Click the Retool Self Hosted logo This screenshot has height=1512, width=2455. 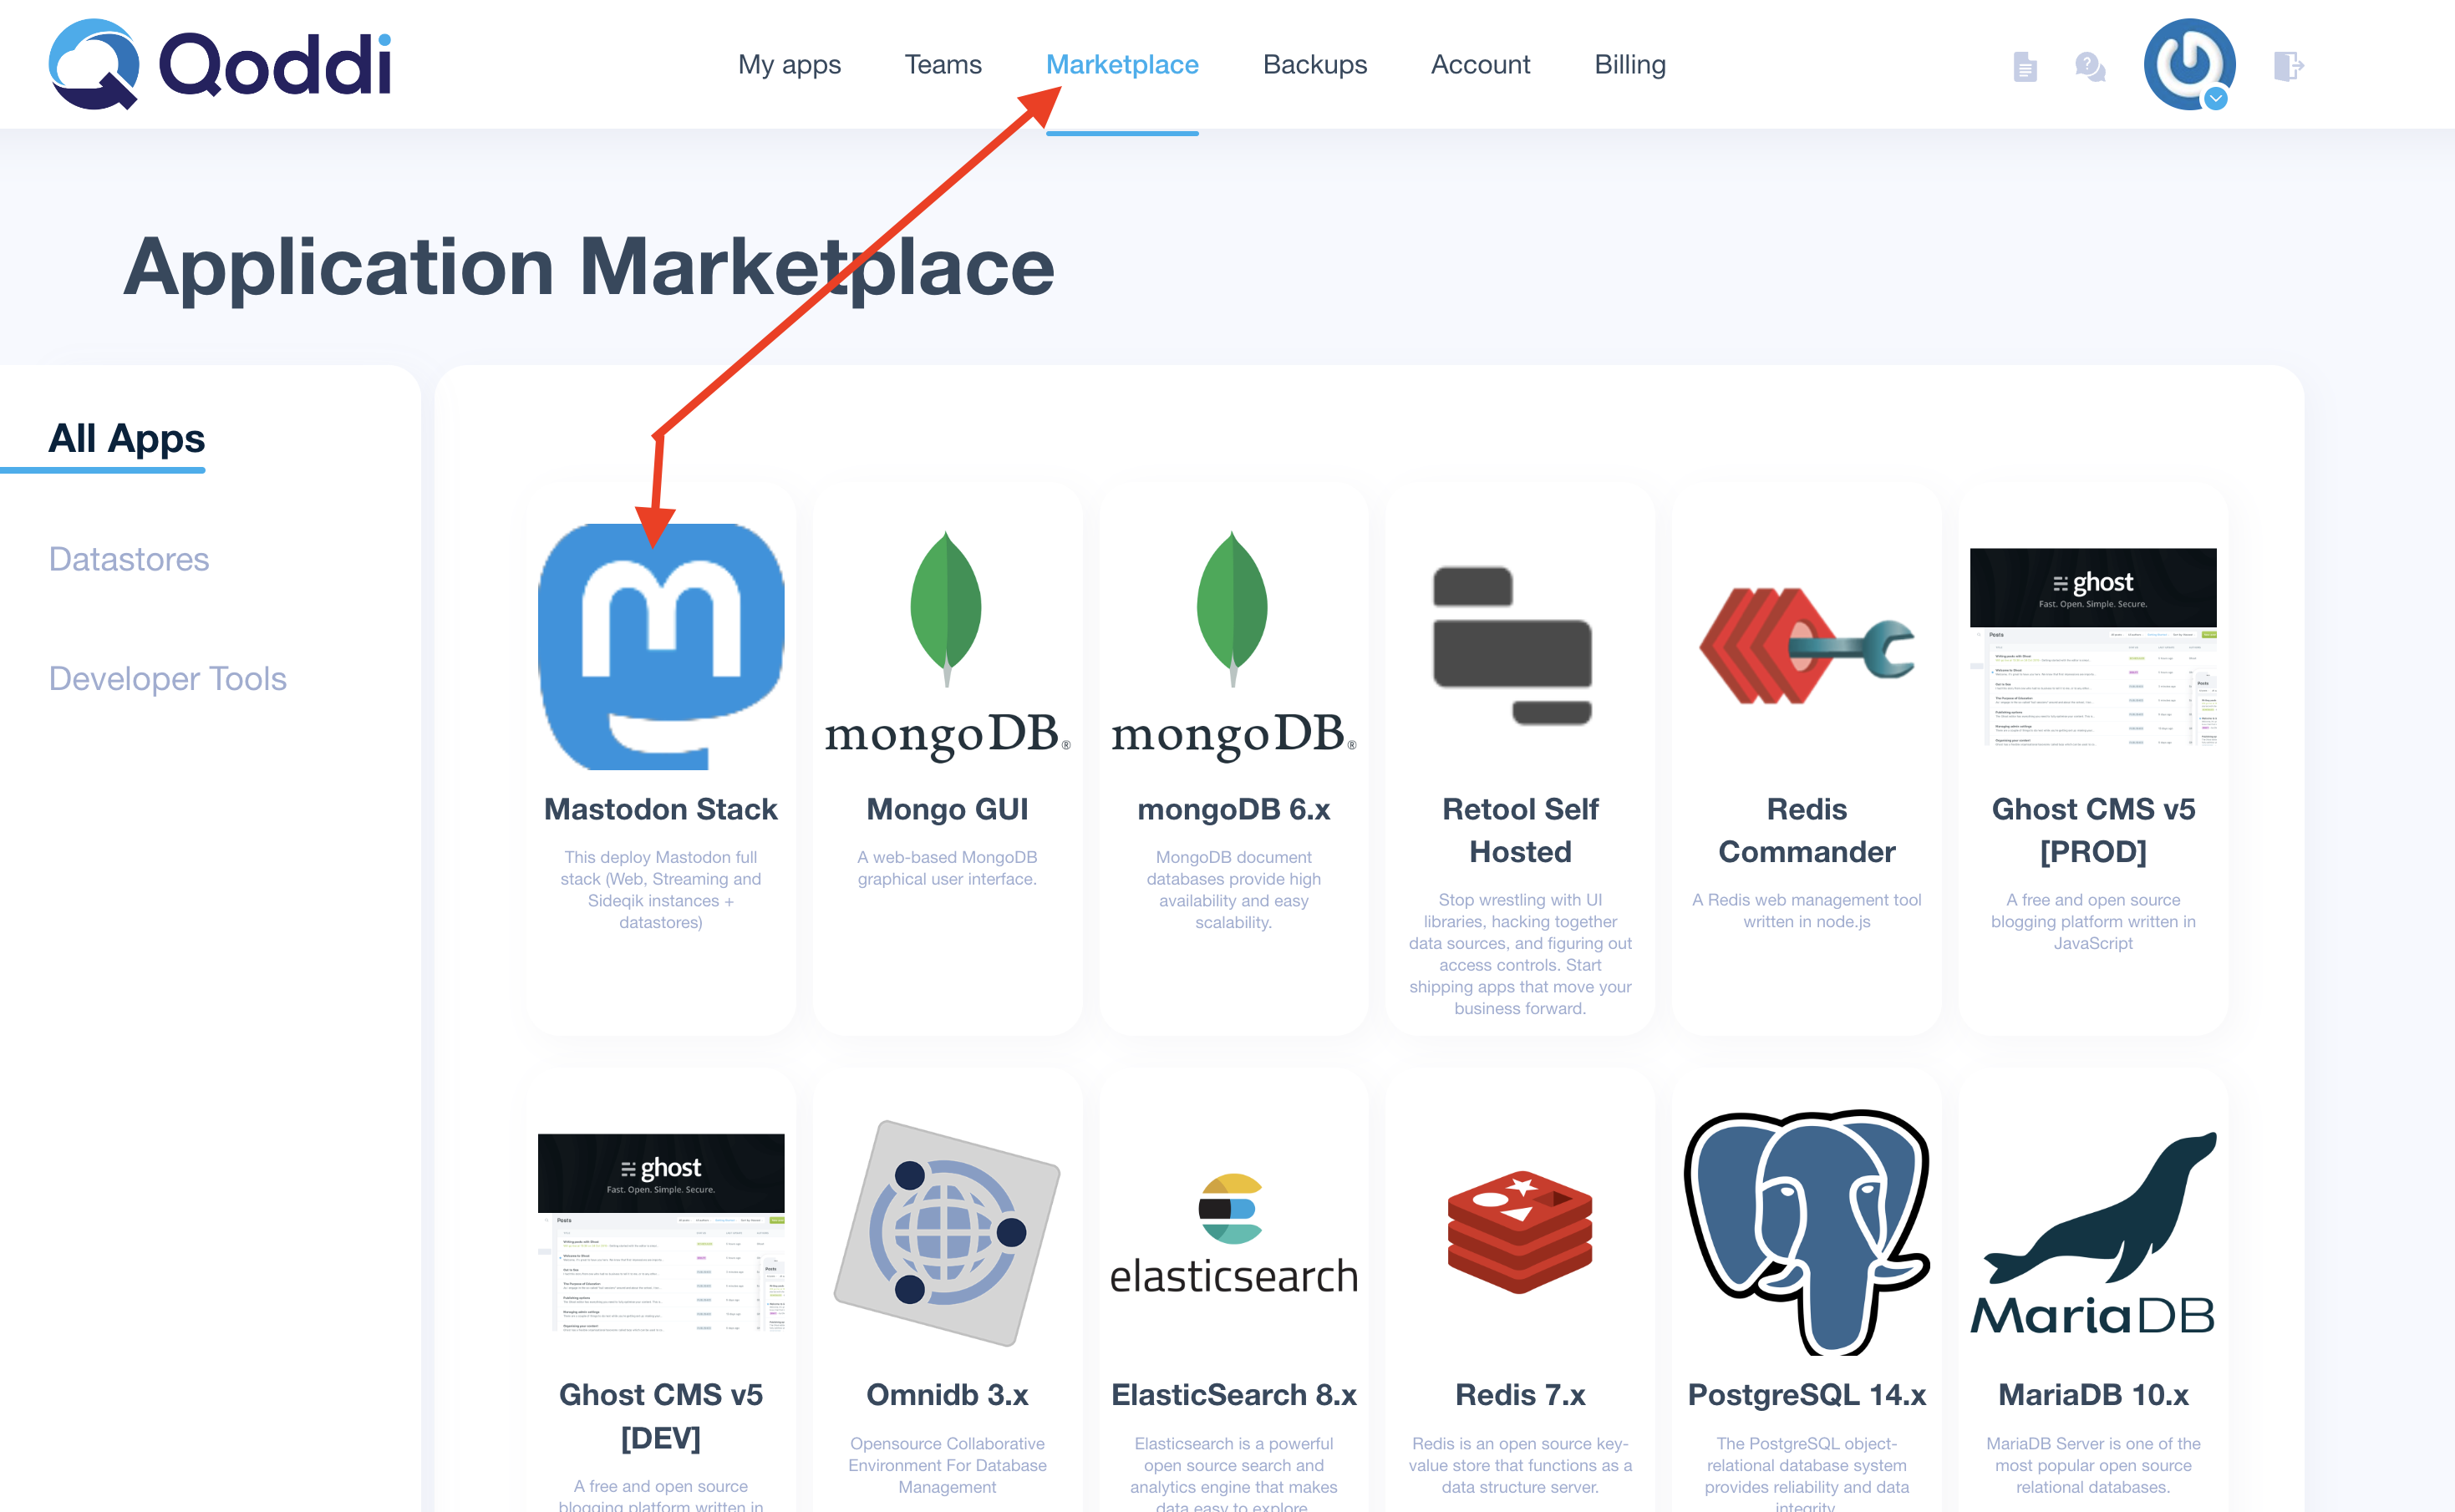1512,646
